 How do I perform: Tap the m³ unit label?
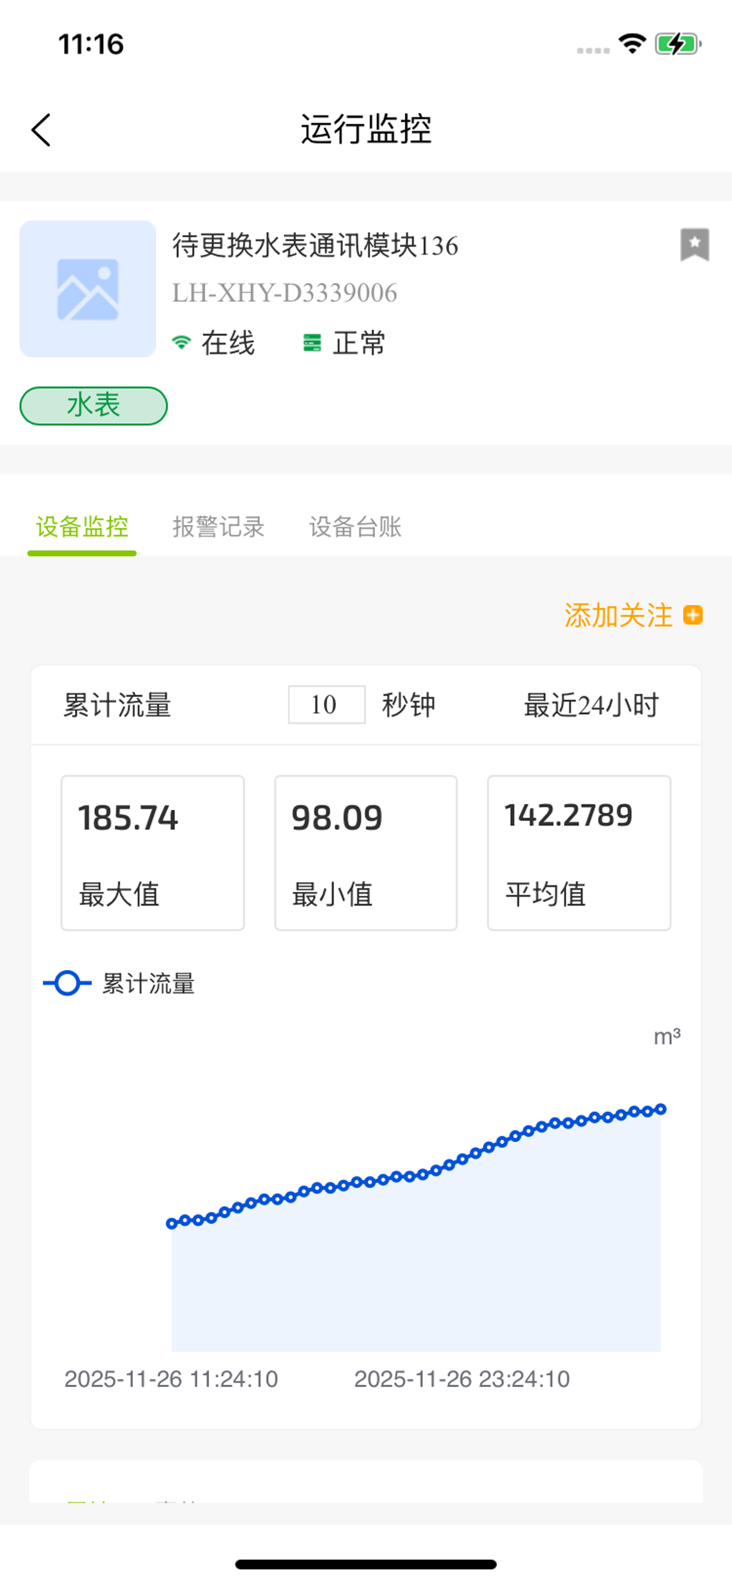tap(667, 1037)
